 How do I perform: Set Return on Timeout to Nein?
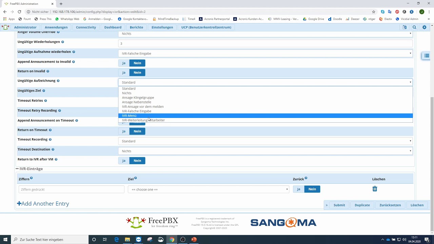pos(137,131)
